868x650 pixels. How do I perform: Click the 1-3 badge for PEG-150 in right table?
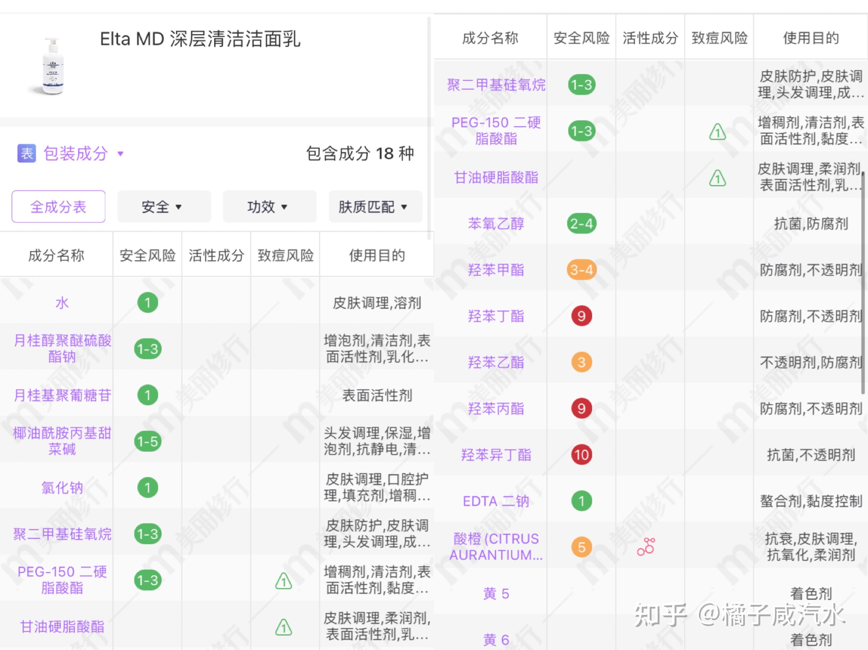(582, 131)
